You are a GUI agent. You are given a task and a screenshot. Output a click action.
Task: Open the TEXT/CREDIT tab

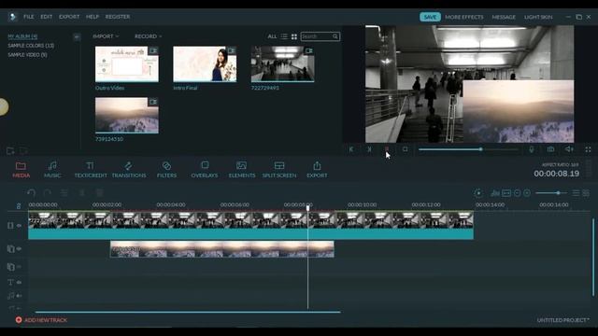91,170
